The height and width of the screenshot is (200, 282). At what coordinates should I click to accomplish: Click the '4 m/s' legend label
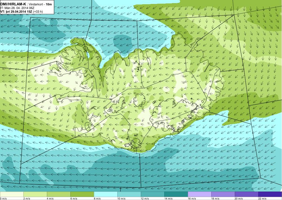(x=50, y=198)
